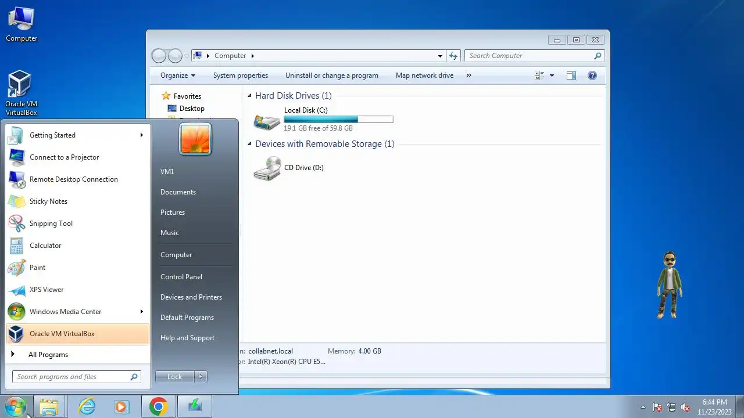Image resolution: width=744 pixels, height=418 pixels.
Task: Open Windows Media Player from taskbar
Action: [x=121, y=406]
